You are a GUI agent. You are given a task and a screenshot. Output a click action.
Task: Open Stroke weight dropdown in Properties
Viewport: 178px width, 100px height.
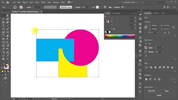163,48
